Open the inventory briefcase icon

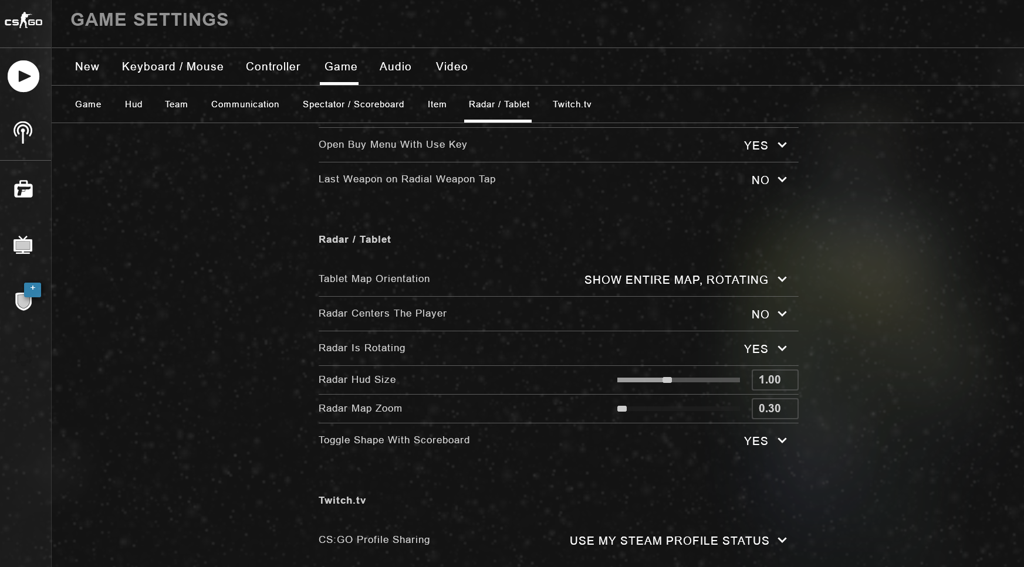[23, 189]
